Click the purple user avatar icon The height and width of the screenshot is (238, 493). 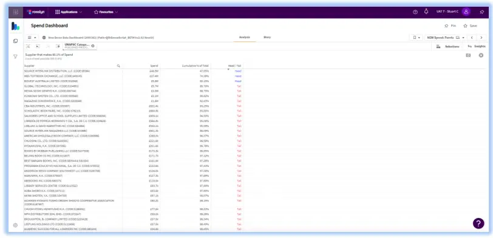coord(466,12)
